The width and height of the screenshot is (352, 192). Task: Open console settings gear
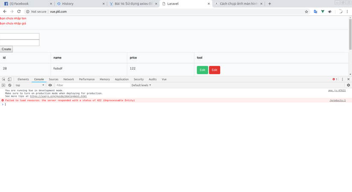coord(349,85)
